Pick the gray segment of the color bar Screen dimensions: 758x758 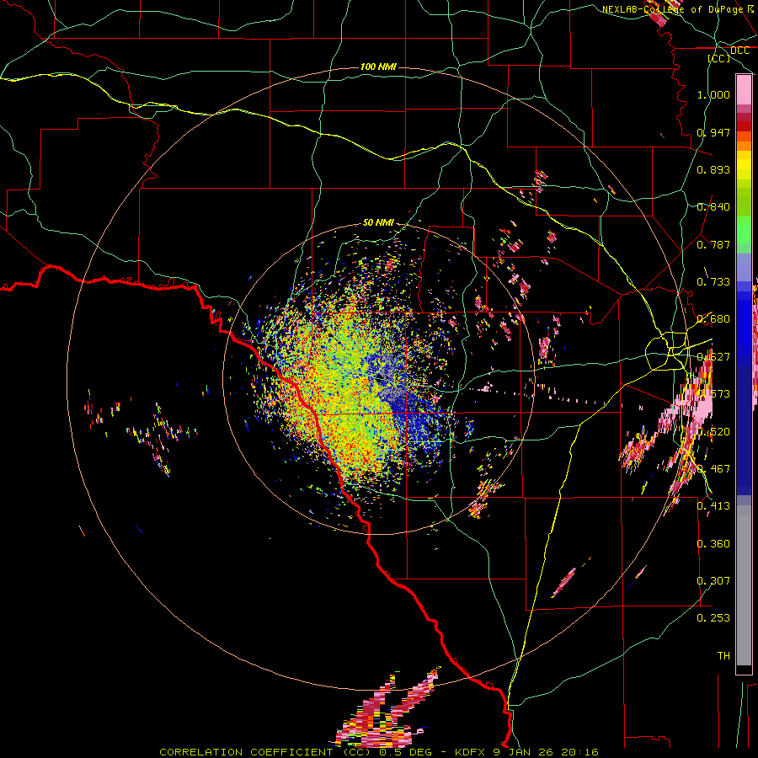pyautogui.click(x=744, y=585)
